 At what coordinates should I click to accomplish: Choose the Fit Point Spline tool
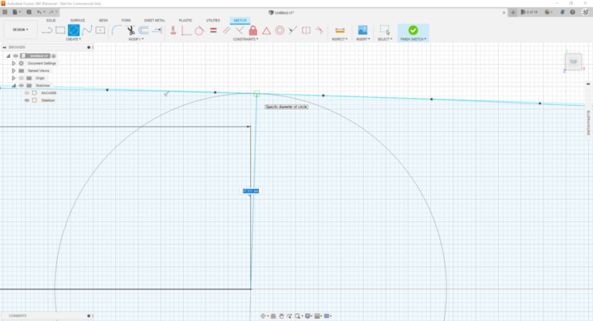(87, 30)
